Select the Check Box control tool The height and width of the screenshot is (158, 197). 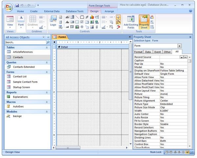(x=82, y=22)
